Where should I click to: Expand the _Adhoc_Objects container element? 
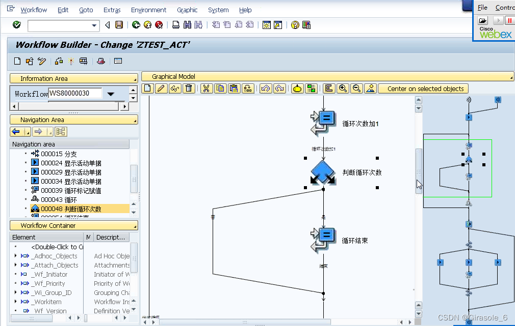tap(15, 255)
